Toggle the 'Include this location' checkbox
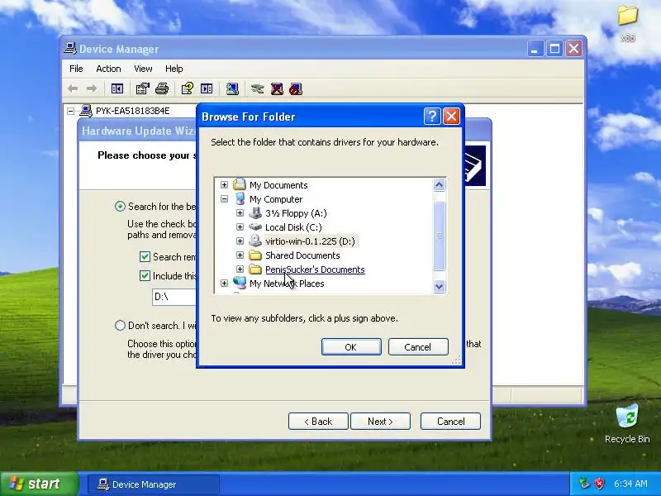This screenshot has height=496, width=661. coord(145,275)
